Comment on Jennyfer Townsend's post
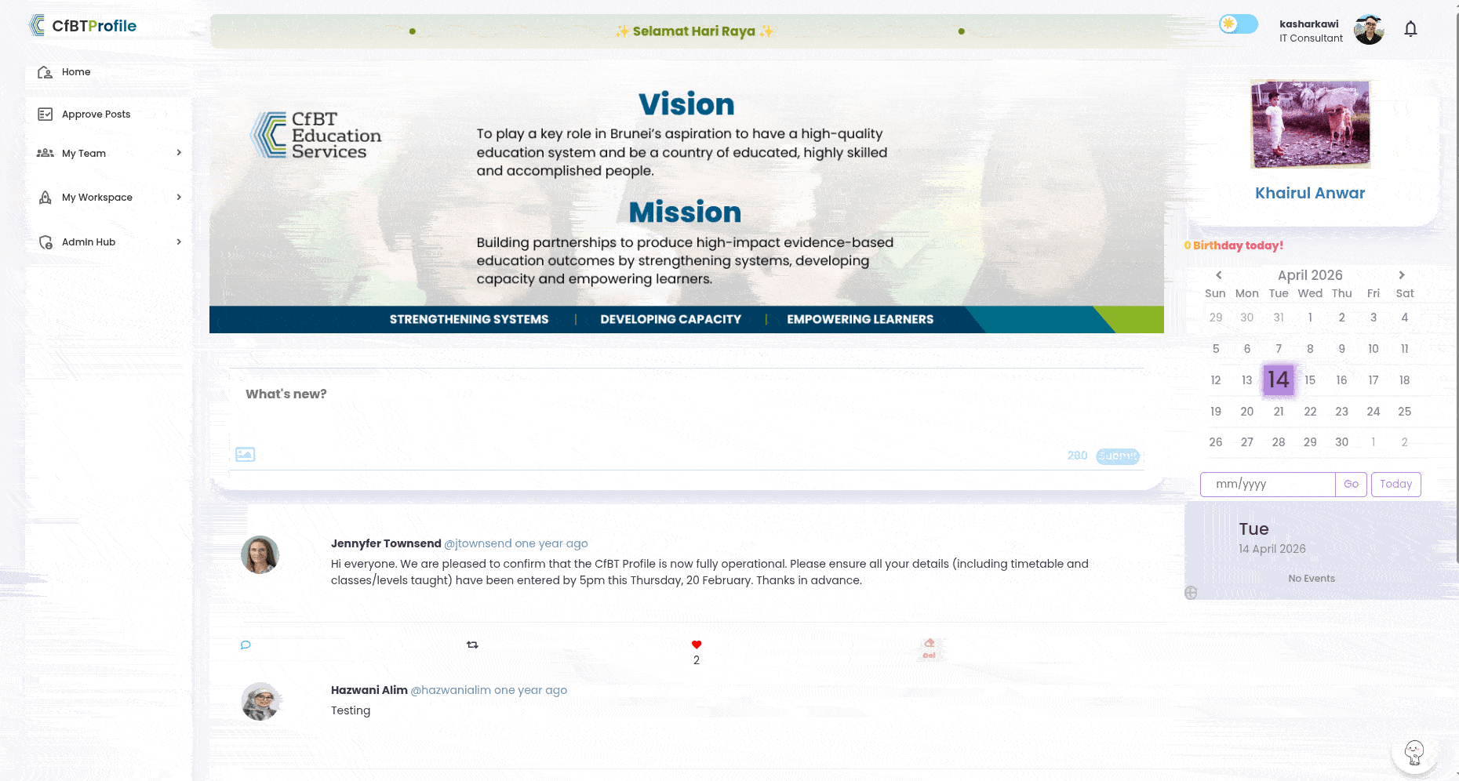Screen dimensions: 1459x781 246,644
